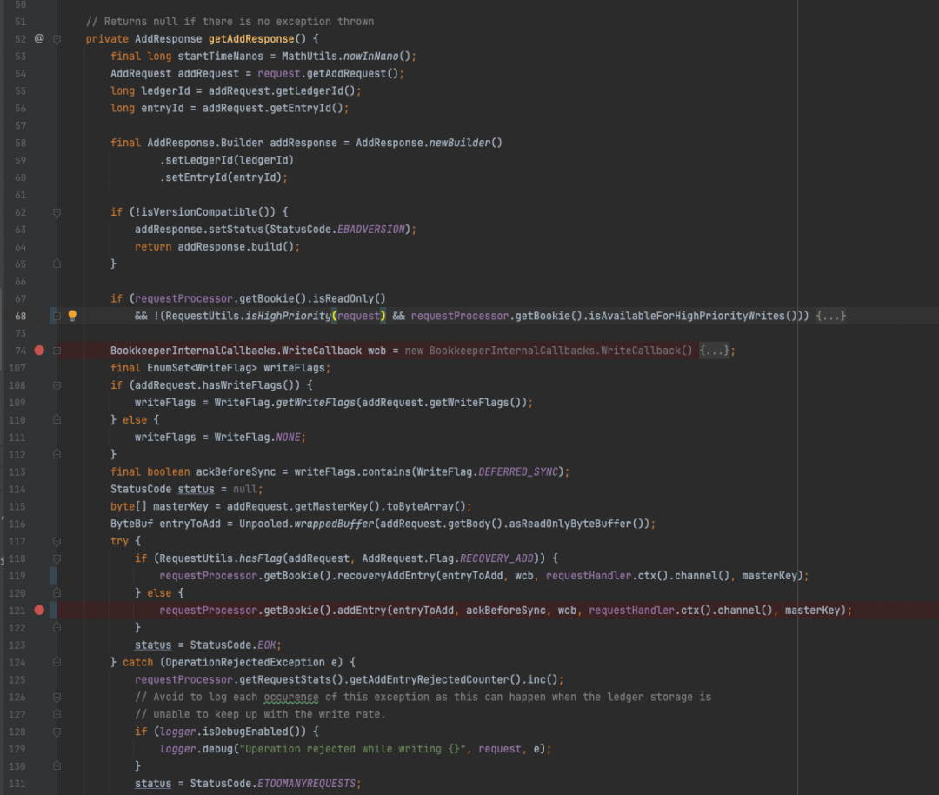Screen dimensions: 939x795
Task: Place caret on getAddResponse method name
Action: (x=251, y=39)
